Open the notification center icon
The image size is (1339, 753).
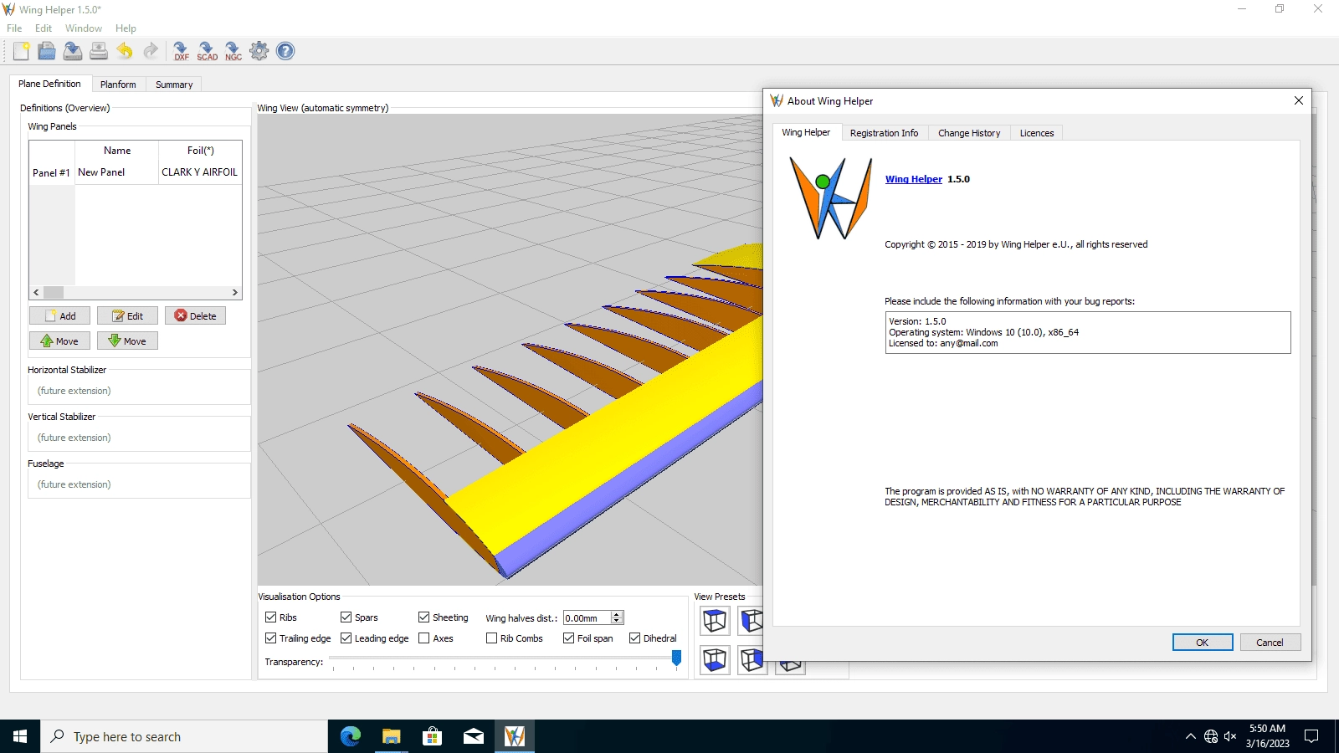pos(1312,736)
